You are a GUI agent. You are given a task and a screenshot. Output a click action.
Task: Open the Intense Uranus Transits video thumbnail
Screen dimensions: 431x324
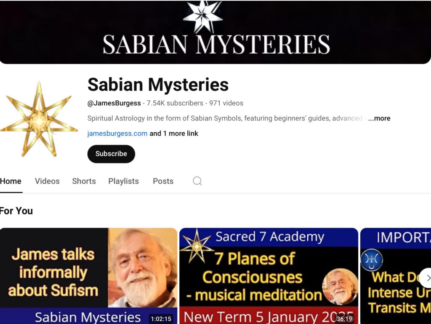coord(396,276)
